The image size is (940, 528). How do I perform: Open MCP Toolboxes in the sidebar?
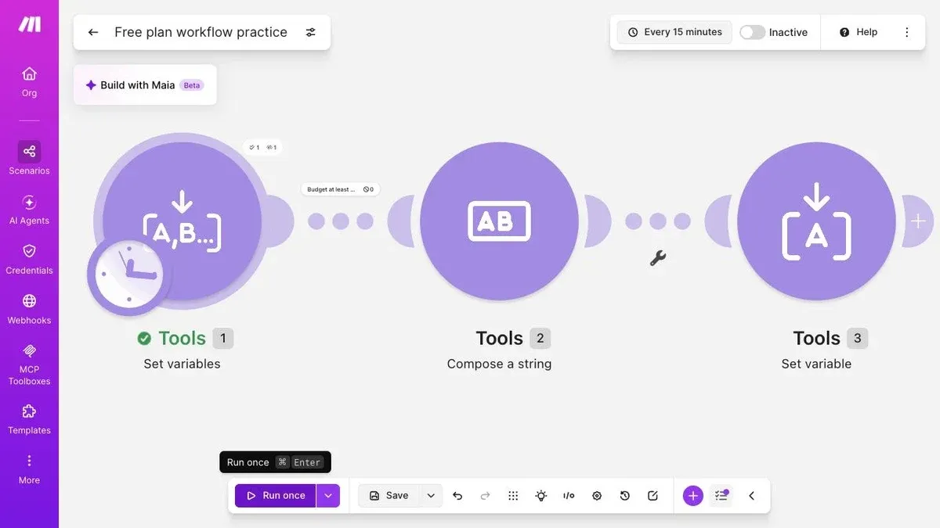(x=29, y=364)
